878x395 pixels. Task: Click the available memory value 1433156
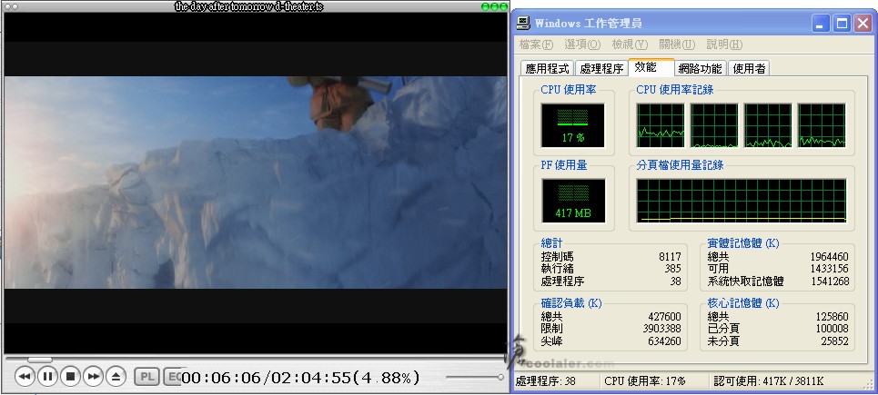[829, 269]
